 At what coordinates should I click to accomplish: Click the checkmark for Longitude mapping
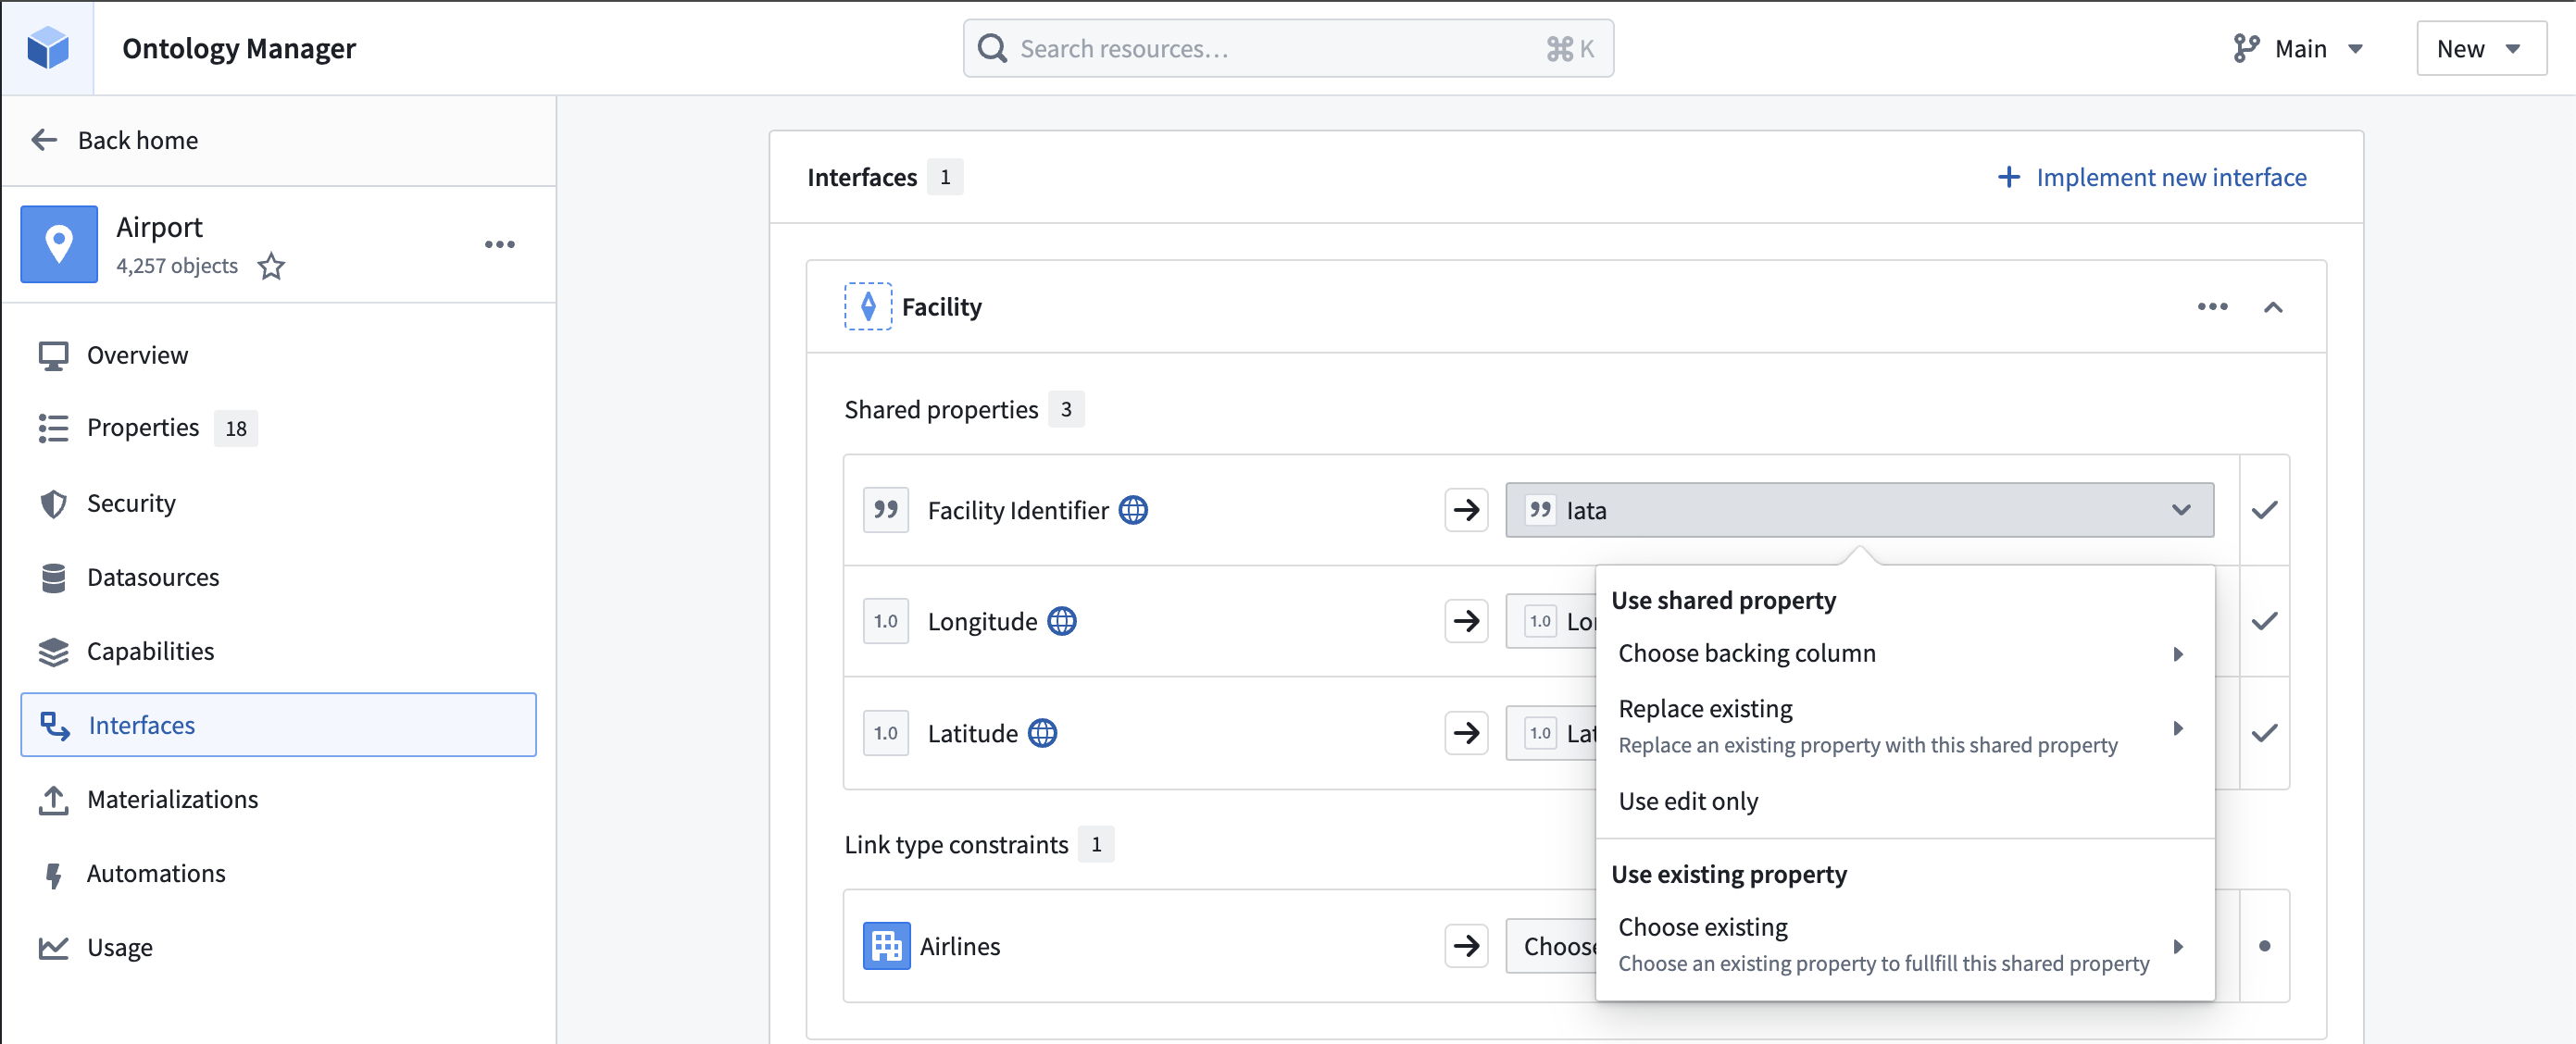[2264, 621]
